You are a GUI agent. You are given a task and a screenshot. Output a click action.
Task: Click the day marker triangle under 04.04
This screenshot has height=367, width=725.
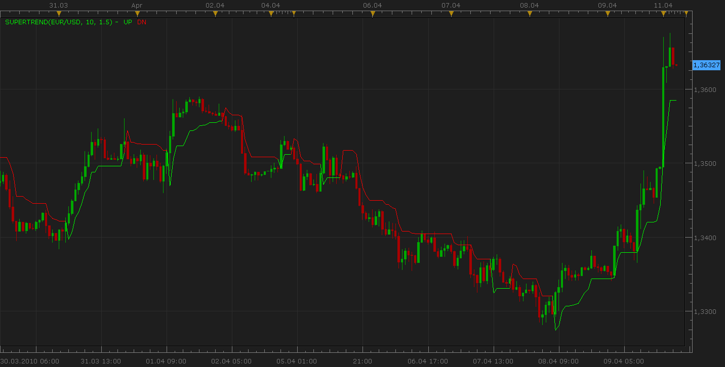point(271,14)
